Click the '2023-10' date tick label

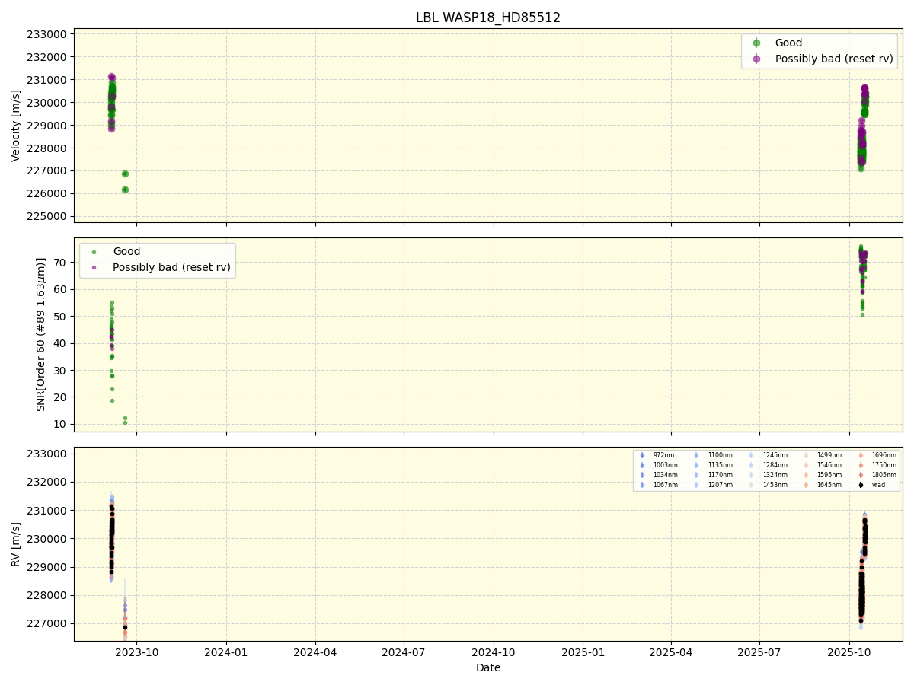point(137,652)
